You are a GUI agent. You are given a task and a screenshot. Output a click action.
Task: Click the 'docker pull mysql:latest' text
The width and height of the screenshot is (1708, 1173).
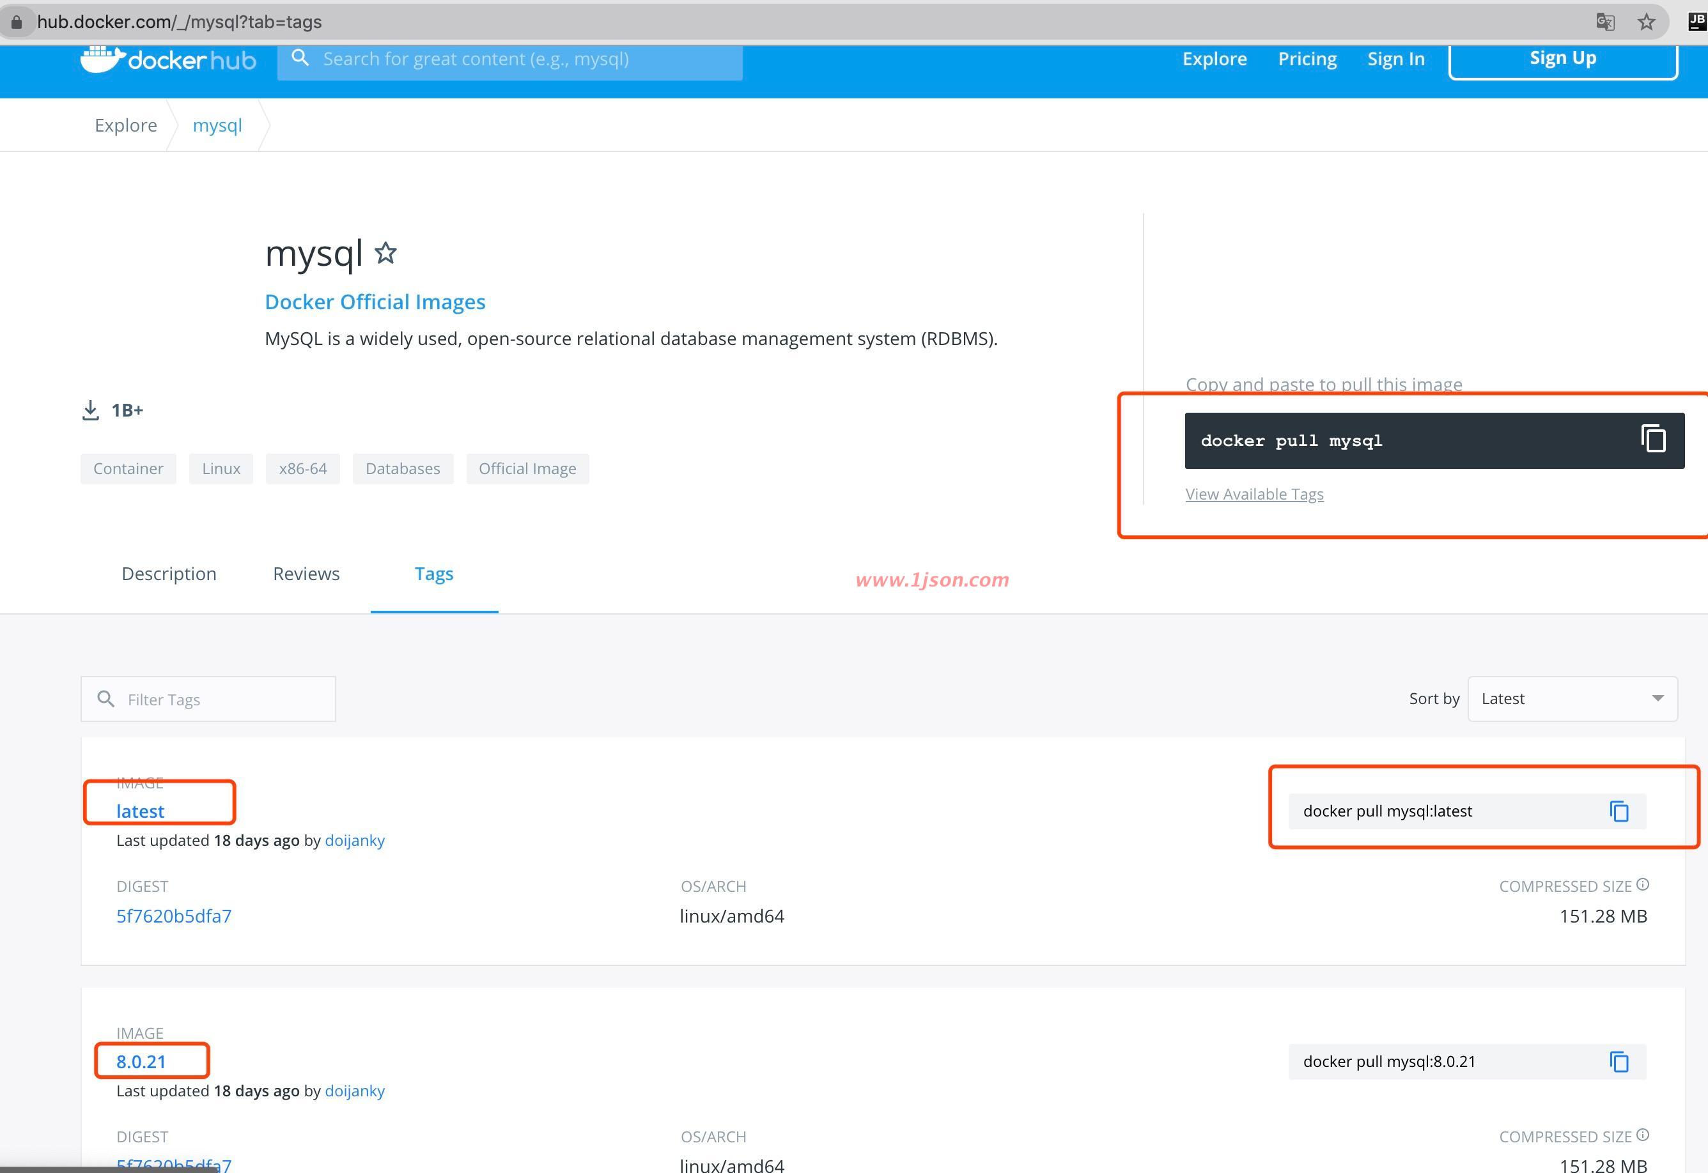pyautogui.click(x=1387, y=811)
